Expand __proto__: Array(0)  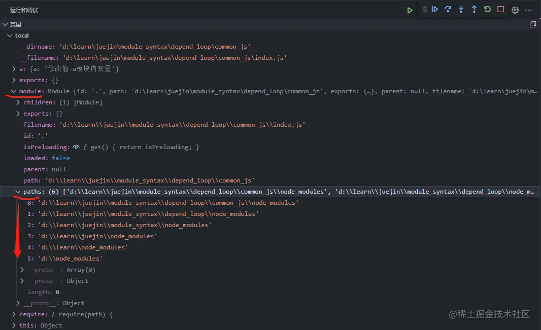click(22, 270)
